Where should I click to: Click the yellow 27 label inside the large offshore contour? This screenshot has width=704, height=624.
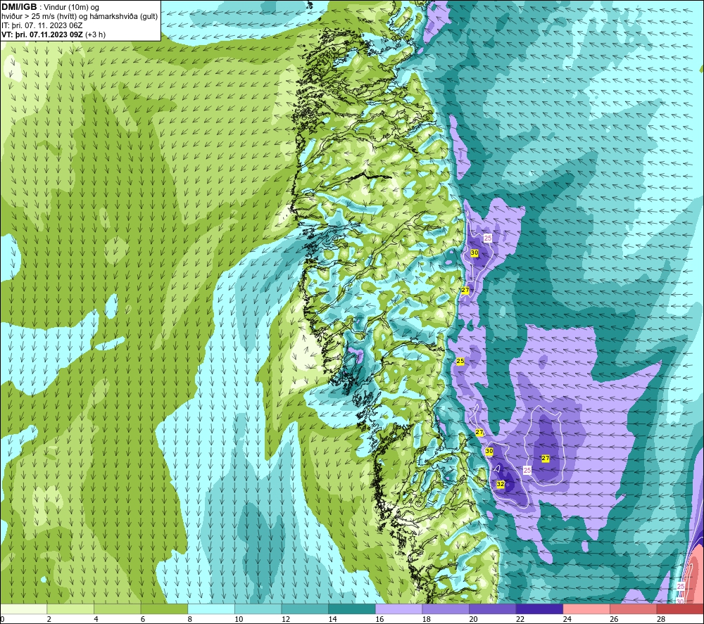click(x=545, y=459)
